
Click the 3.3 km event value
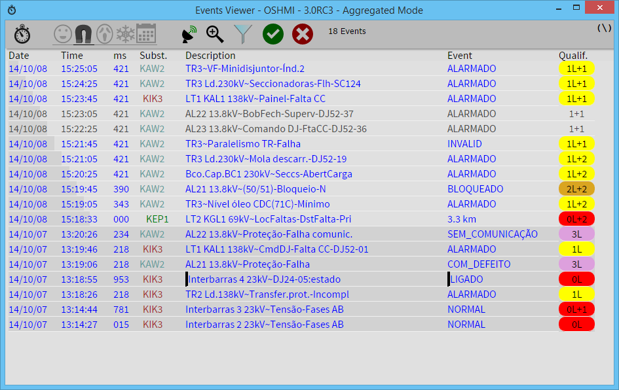point(462,219)
